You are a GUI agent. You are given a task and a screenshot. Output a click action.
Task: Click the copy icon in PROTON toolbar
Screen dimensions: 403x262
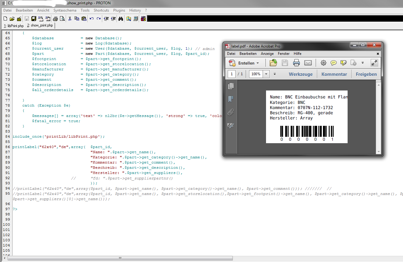(77, 19)
